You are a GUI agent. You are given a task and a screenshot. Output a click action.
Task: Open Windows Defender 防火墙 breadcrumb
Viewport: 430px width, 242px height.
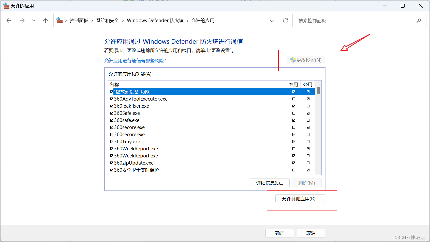[155, 21]
